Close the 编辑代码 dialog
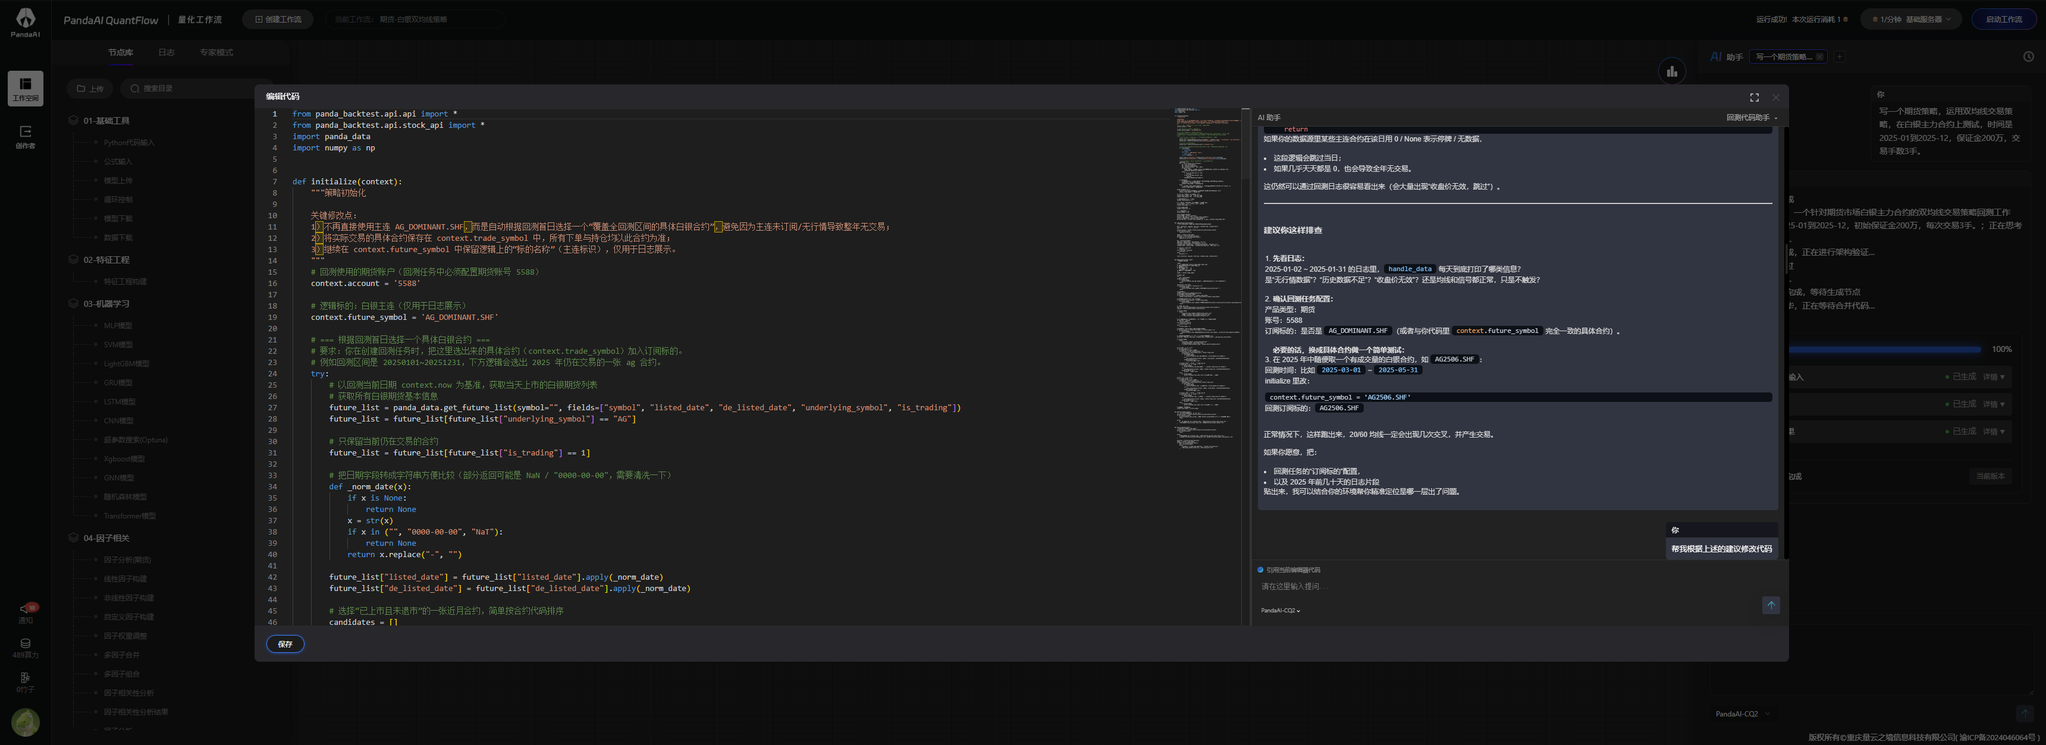The height and width of the screenshot is (745, 2046). (1775, 97)
